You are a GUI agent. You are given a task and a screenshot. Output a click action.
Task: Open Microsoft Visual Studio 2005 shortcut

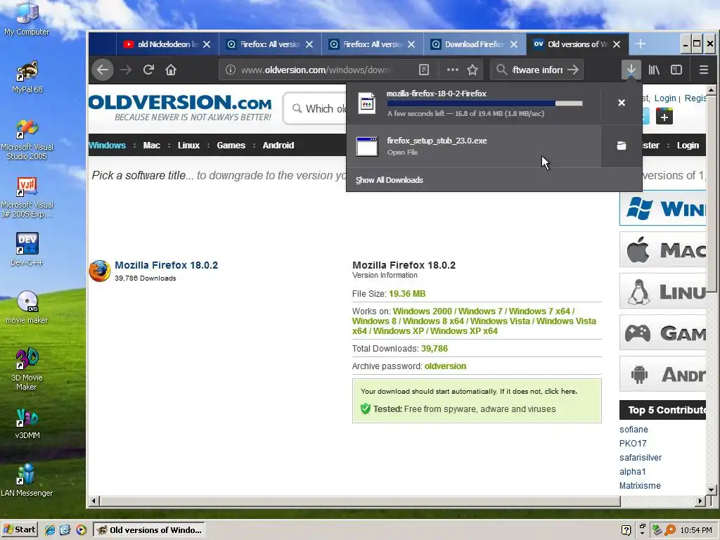pyautogui.click(x=27, y=140)
